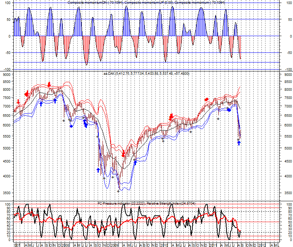
Task: Click the red diamond marker near 7500 in late 2010
Action: [x=206, y=99]
